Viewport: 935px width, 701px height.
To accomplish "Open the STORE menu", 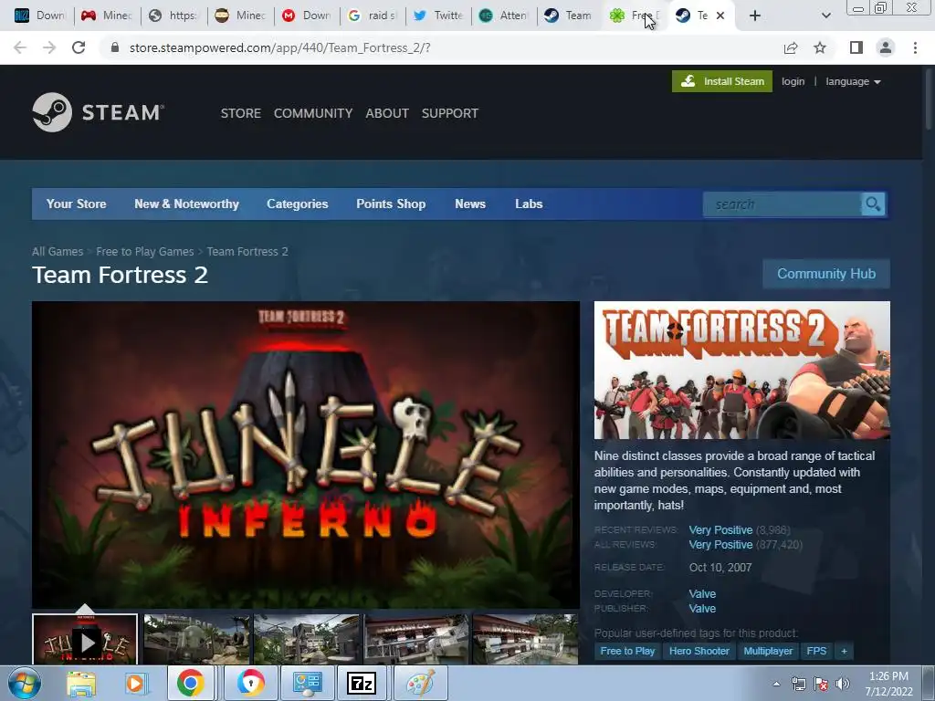I will coord(241,113).
